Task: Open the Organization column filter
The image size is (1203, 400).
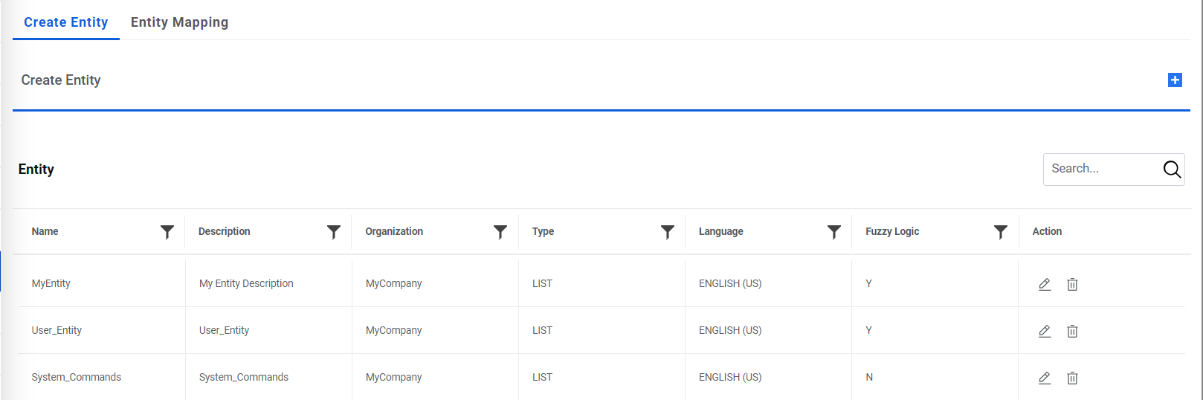Action: (500, 232)
